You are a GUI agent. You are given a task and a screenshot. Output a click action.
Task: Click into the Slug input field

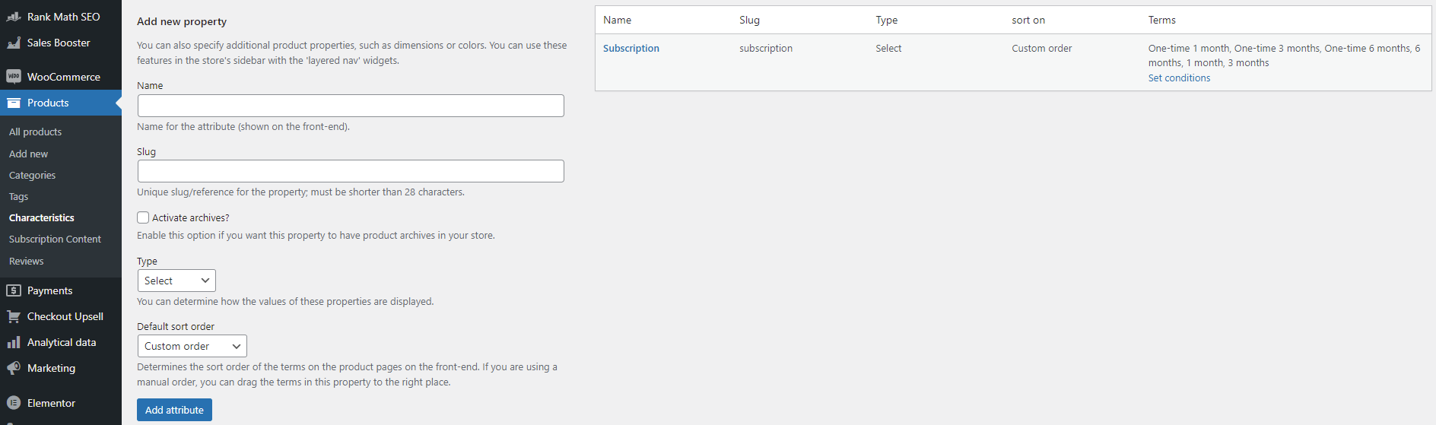(x=351, y=171)
